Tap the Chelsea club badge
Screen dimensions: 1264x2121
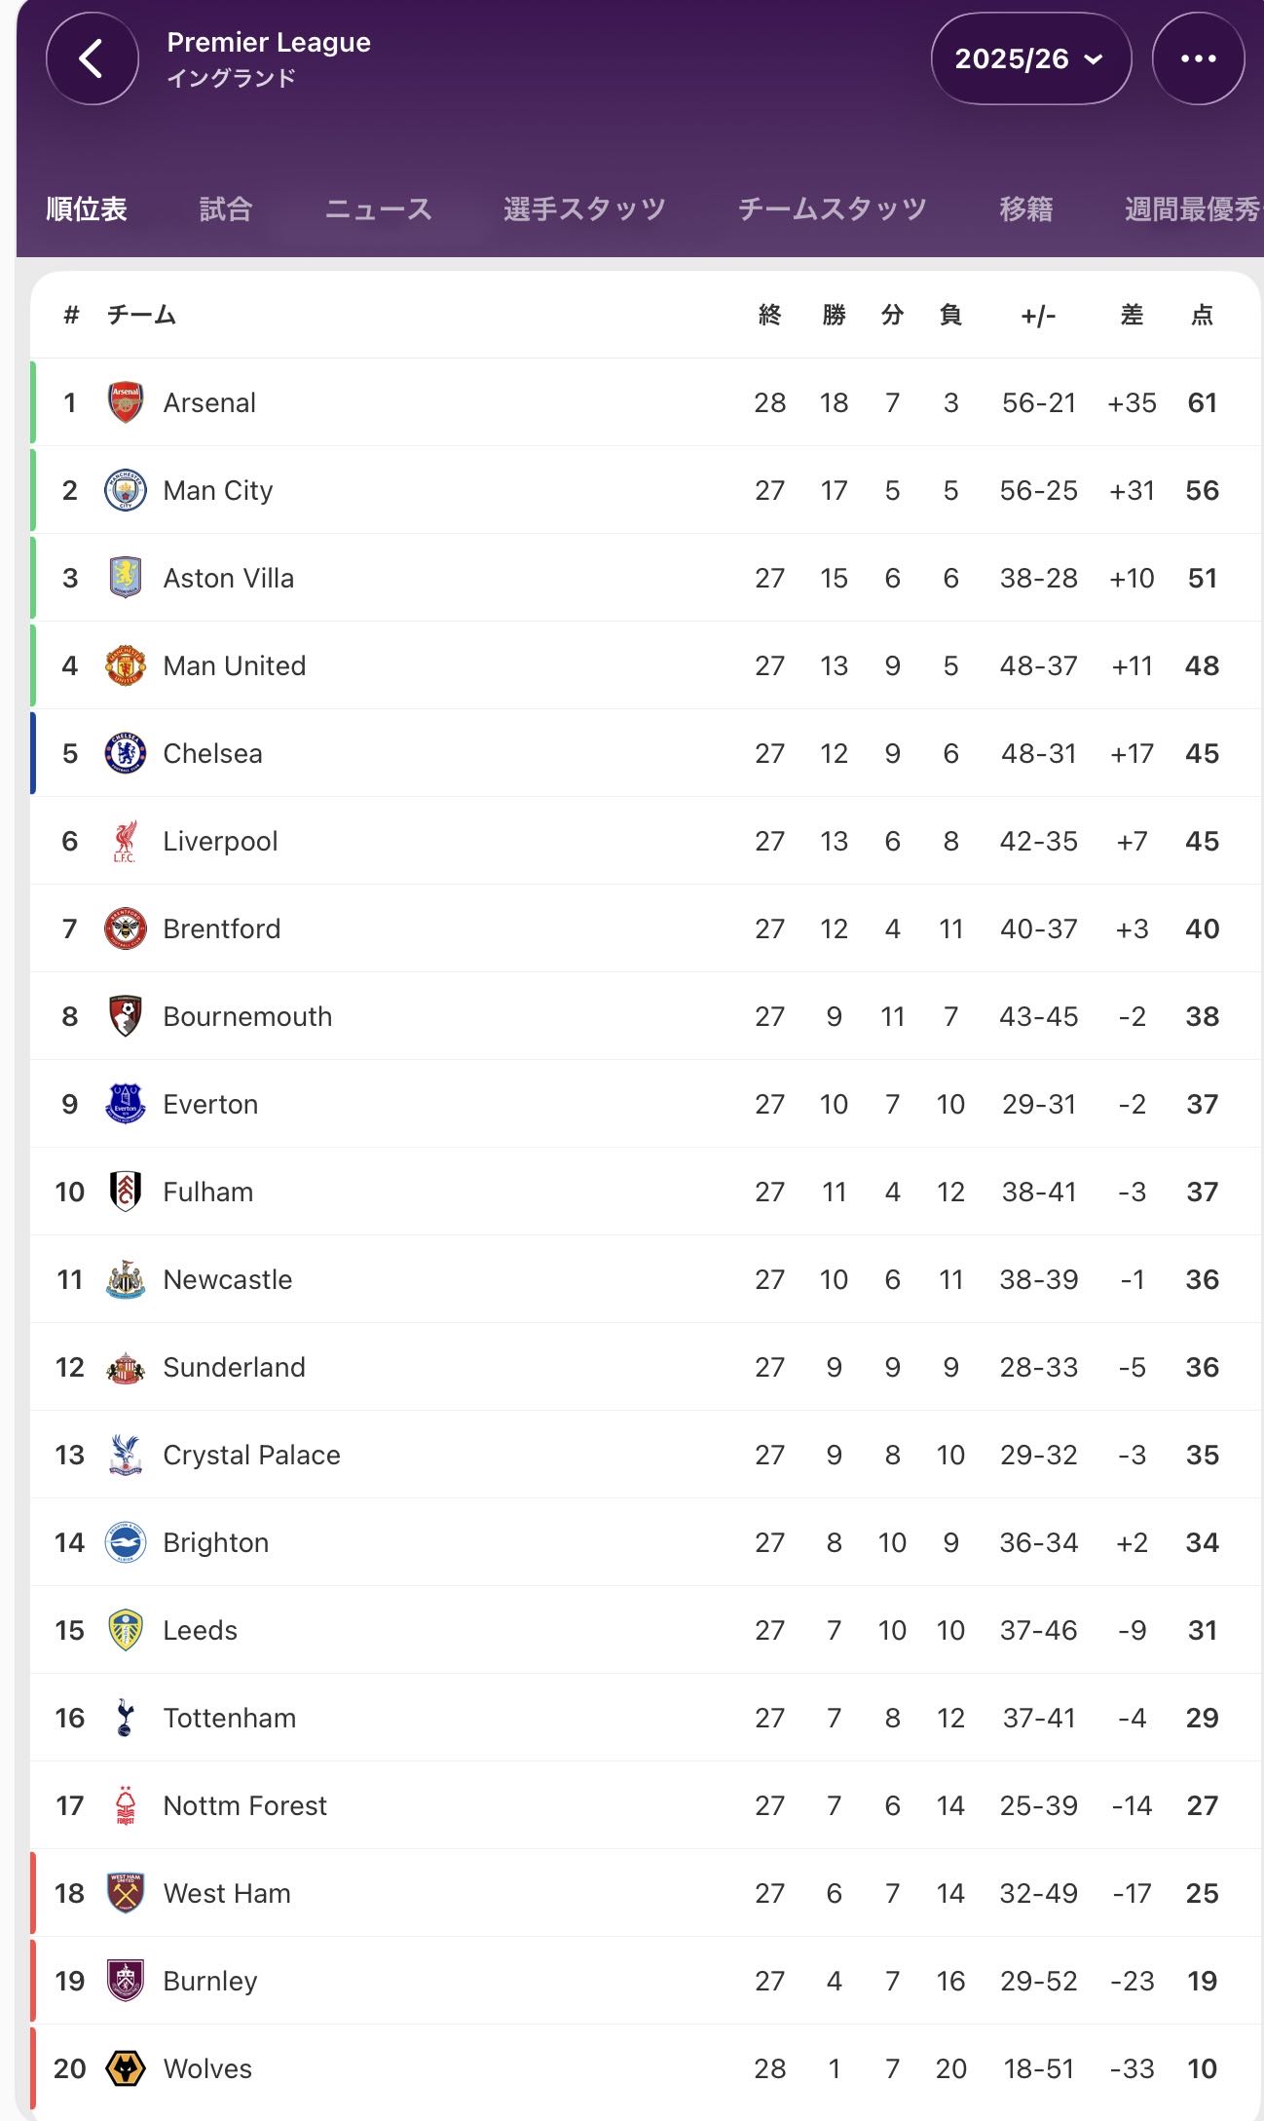click(126, 753)
